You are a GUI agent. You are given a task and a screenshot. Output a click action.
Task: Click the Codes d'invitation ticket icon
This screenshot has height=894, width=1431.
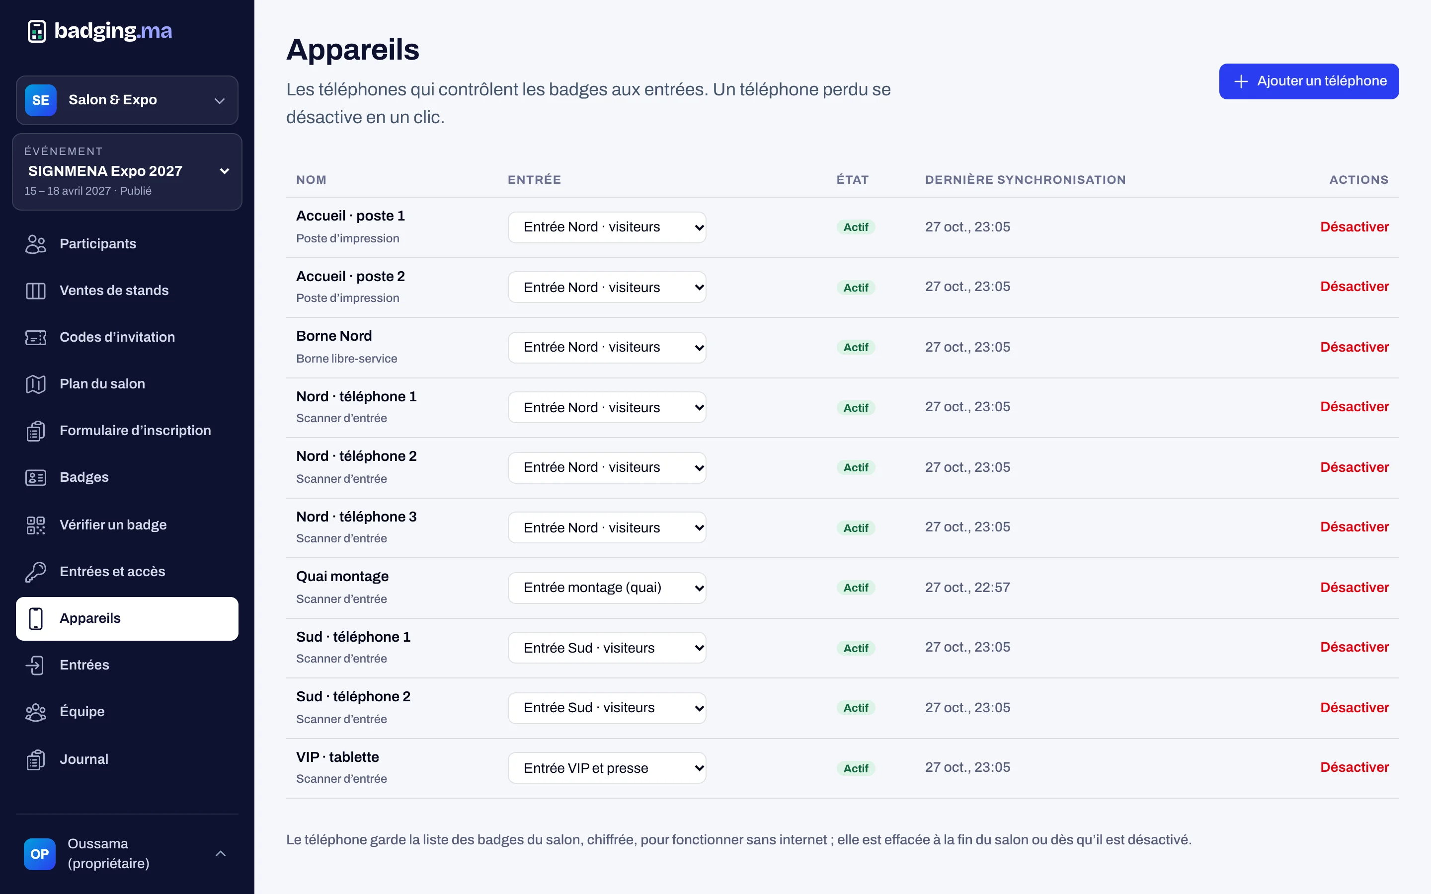(x=35, y=337)
